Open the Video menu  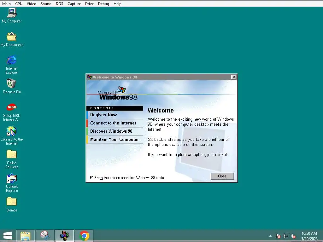[32, 4]
